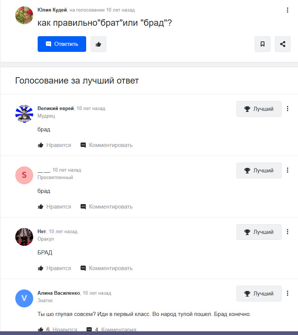Like the БРАД answer by Нет
The height and width of the screenshot is (335, 298).
click(54, 268)
